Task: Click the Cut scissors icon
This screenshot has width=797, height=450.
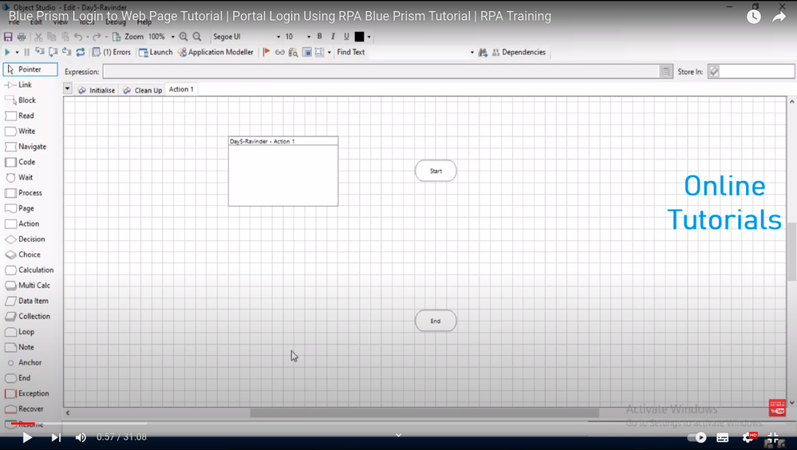Action: pyautogui.click(x=38, y=37)
